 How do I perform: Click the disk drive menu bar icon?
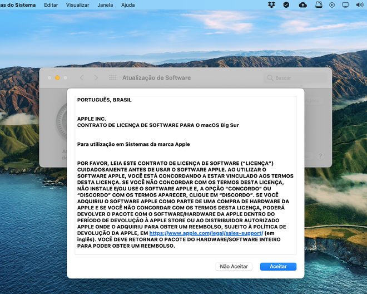coord(319,5)
